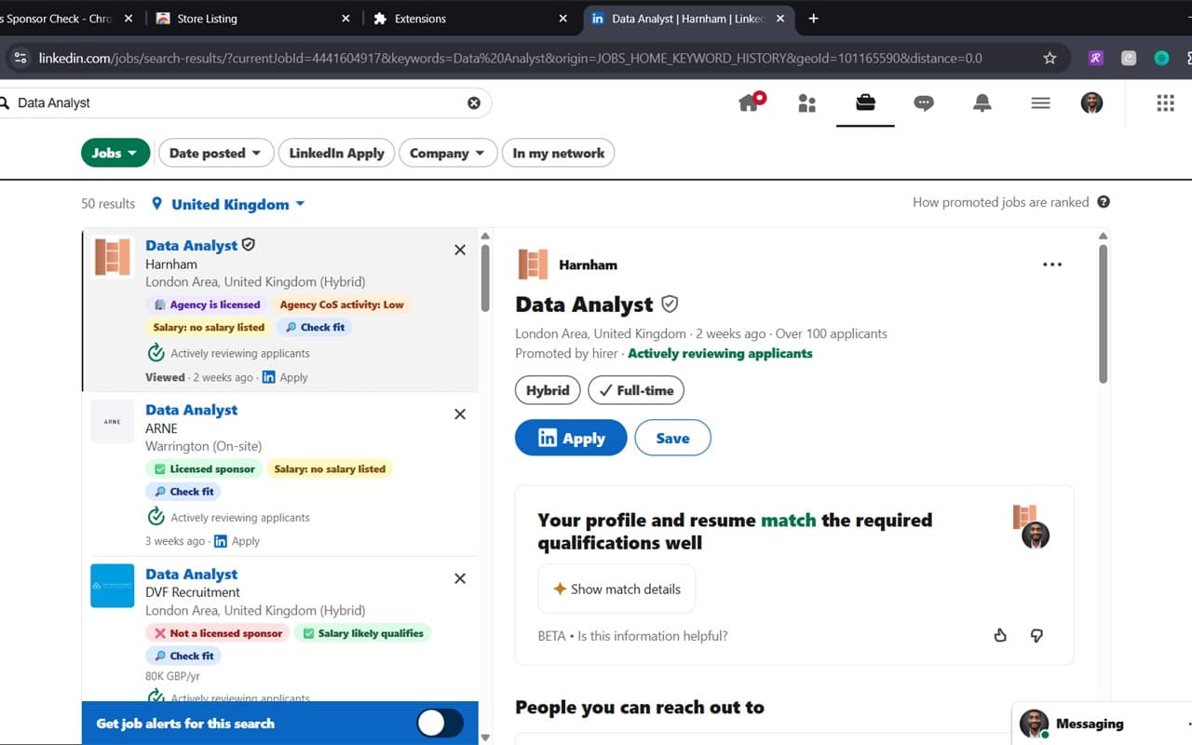The width and height of the screenshot is (1192, 745).
Task: Click the Hybrid workplace pill
Action: click(x=548, y=390)
